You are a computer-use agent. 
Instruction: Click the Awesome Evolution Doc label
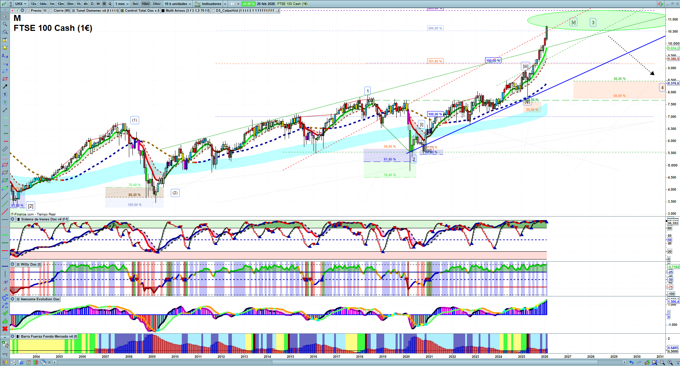tap(40, 299)
